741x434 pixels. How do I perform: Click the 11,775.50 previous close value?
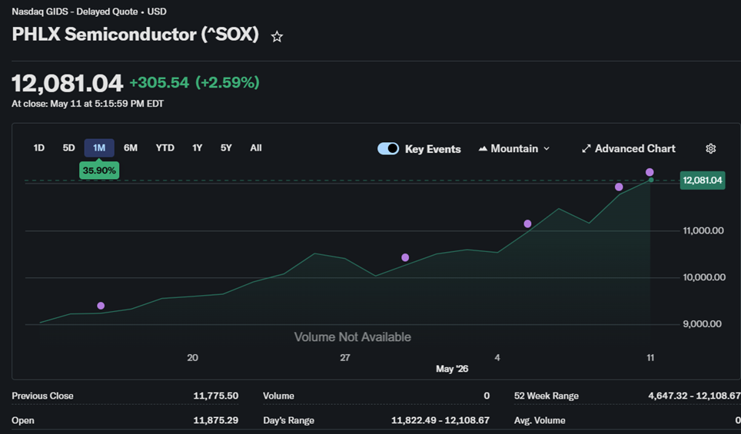pyautogui.click(x=215, y=396)
